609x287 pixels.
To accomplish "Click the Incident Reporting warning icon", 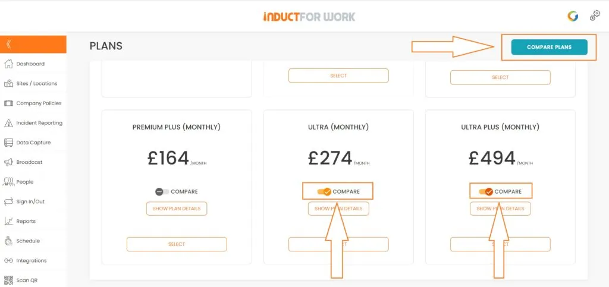I will click(x=8, y=123).
